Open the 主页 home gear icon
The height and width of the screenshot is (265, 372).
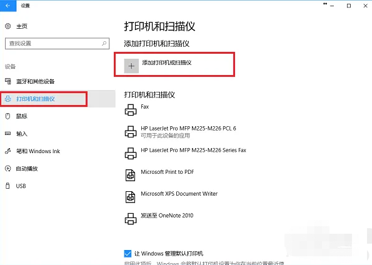point(8,26)
